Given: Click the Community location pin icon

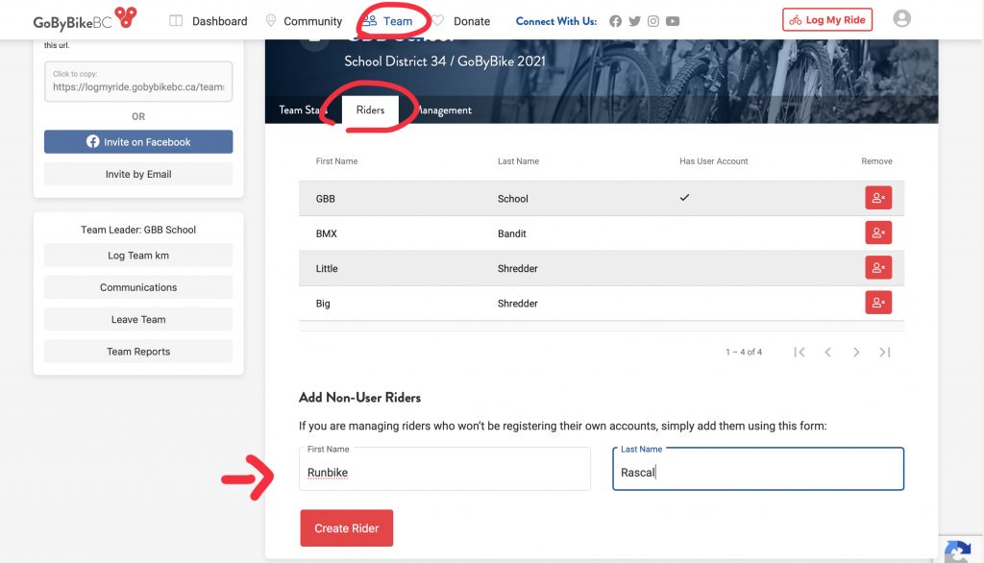Looking at the screenshot, I should pos(270,21).
